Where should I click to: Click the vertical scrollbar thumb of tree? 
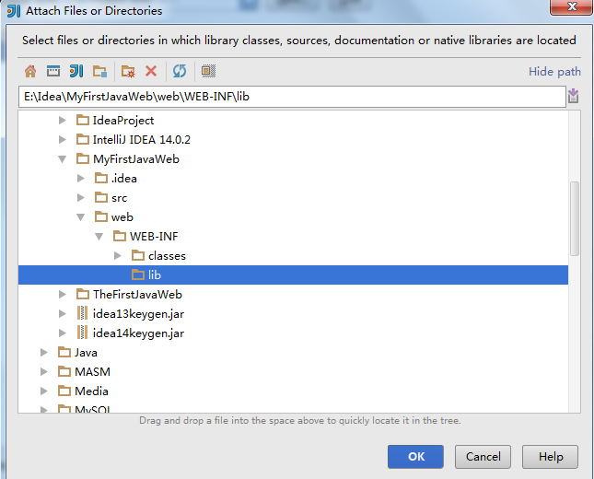click(x=575, y=218)
